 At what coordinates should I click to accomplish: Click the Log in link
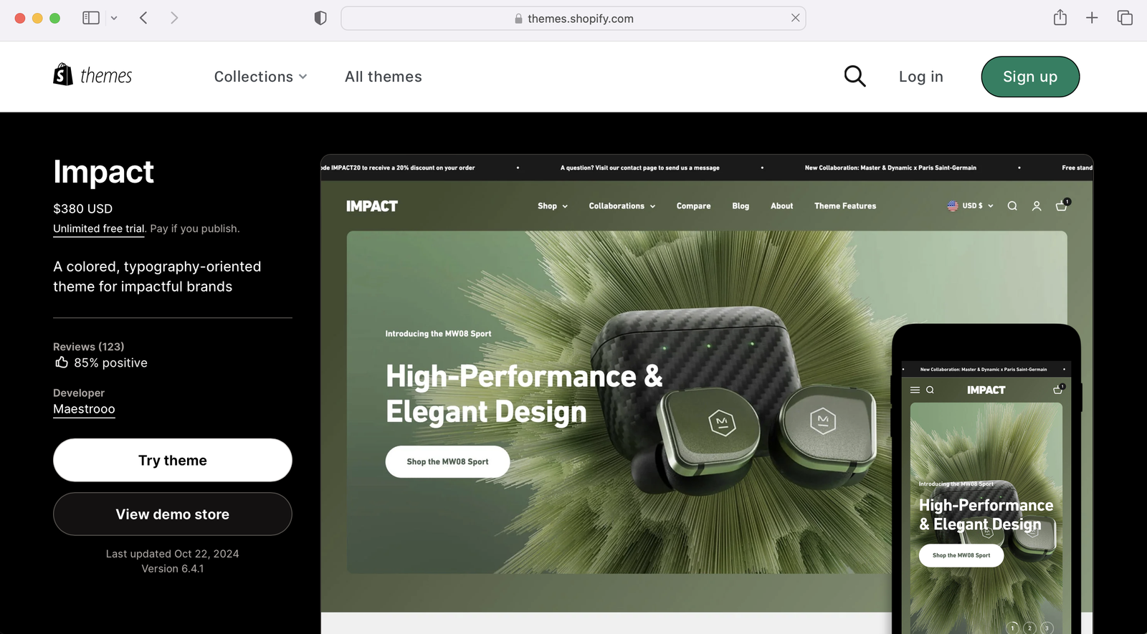coord(920,77)
